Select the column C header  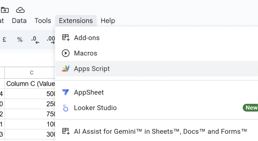31,73
